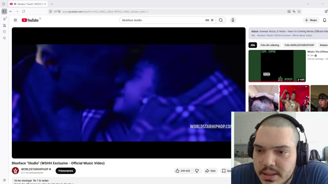The height and width of the screenshot is (184, 328).
Task: Subscribe with the Prenumerera button
Action: click(66, 171)
